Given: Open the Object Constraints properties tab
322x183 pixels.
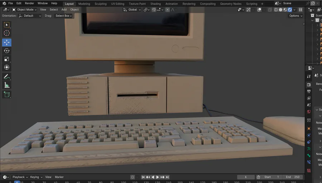Looking at the screenshot, I should 309,142.
